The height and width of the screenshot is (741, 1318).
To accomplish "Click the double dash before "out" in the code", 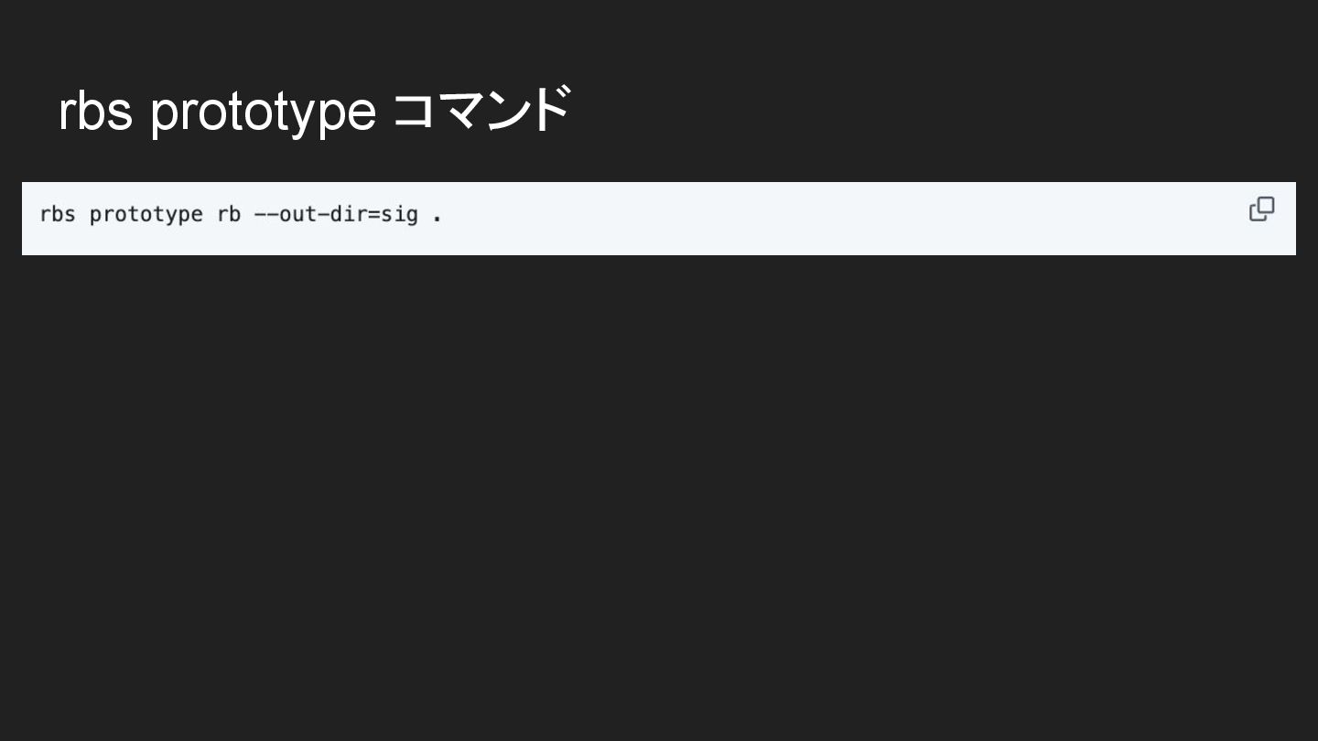I will (266, 214).
